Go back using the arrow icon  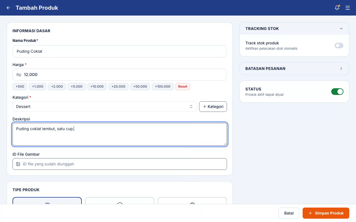[8, 8]
